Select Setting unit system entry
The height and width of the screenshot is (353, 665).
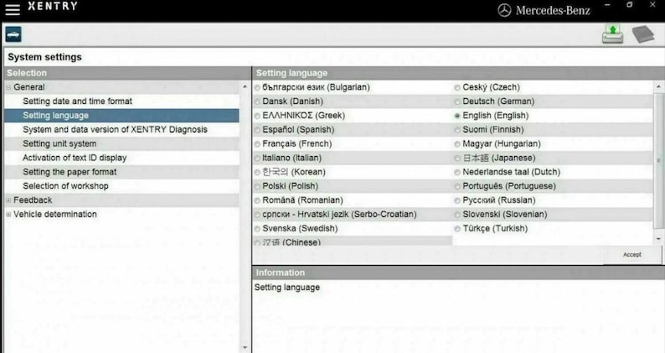(59, 144)
